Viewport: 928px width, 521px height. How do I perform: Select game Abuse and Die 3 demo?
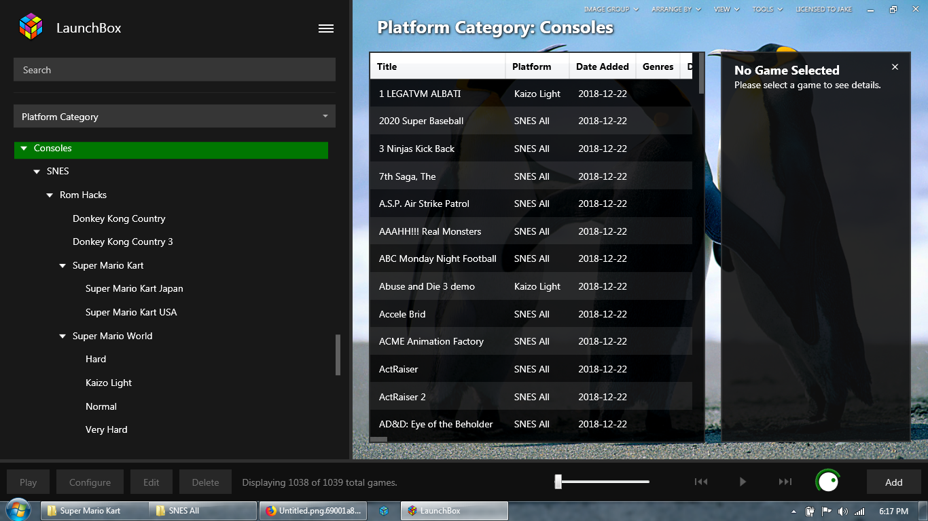[531, 286]
